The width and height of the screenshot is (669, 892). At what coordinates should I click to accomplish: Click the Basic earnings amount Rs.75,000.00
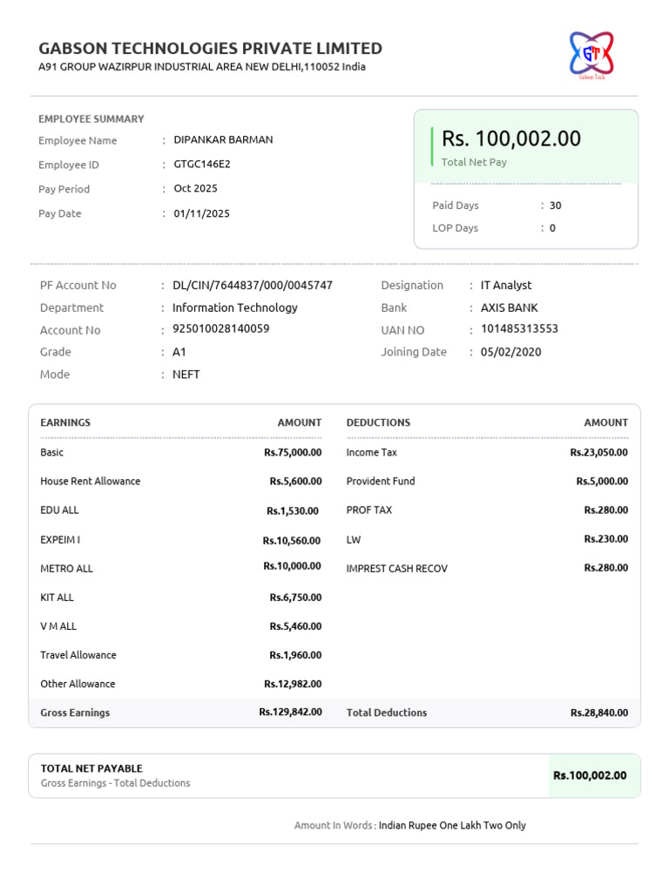pyautogui.click(x=293, y=452)
